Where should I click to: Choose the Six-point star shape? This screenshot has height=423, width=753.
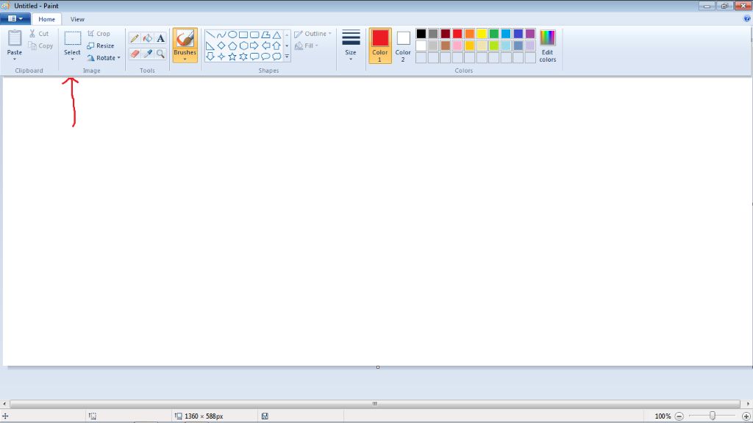[243, 57]
